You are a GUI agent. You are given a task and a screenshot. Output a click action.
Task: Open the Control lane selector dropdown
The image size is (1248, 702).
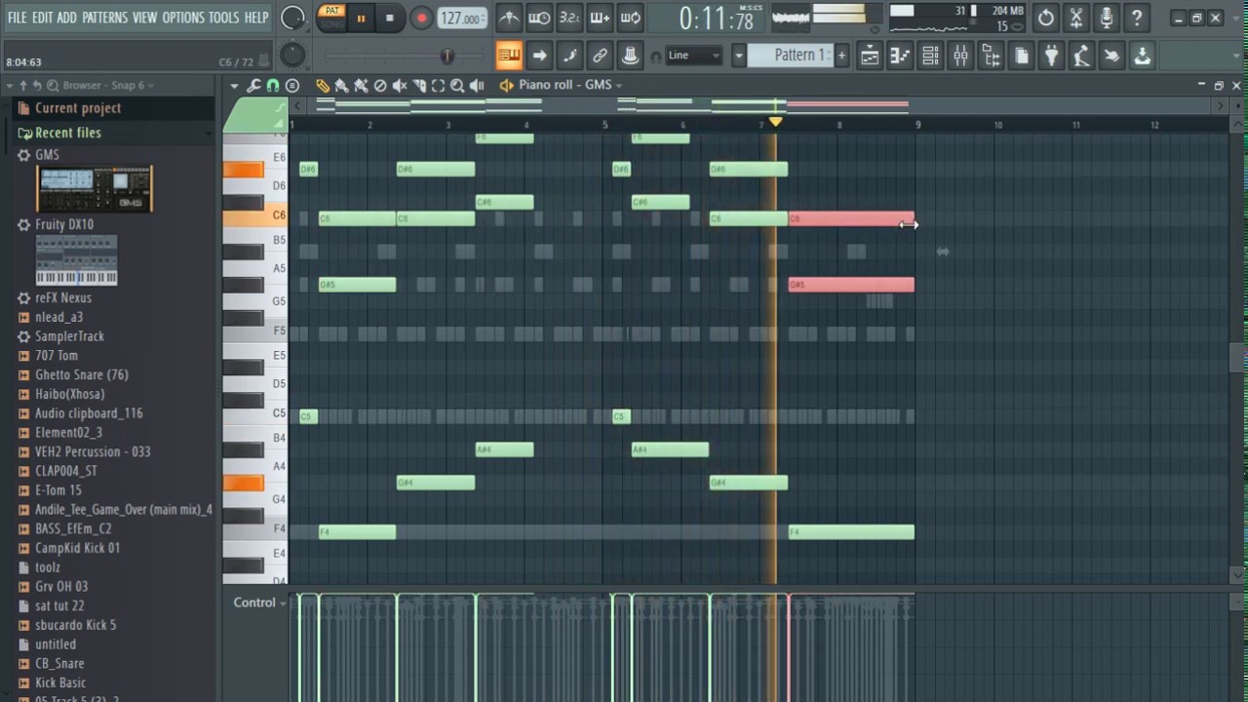pyautogui.click(x=260, y=603)
